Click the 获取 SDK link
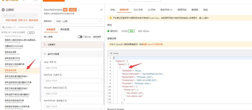252x110 pixels. tap(23, 20)
